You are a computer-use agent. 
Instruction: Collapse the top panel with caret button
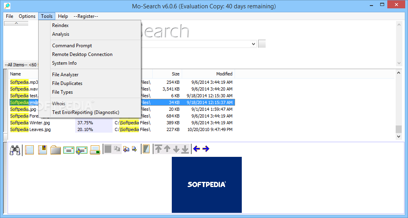point(16,23)
